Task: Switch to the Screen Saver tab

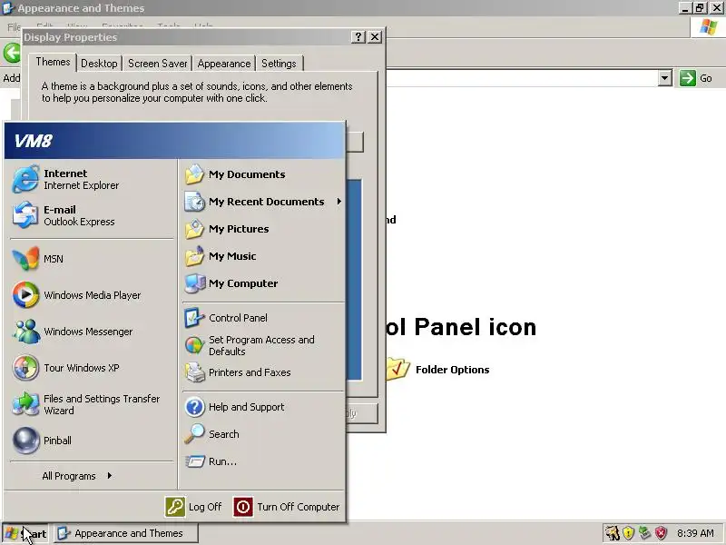Action: (x=157, y=64)
